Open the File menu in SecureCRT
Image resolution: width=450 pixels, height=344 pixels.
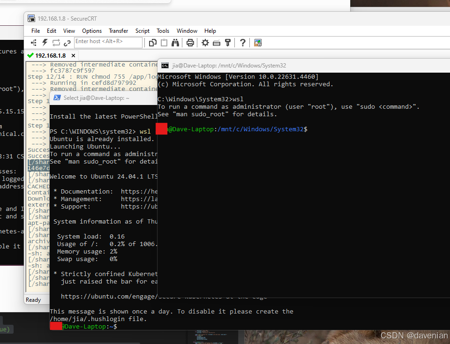(x=36, y=31)
